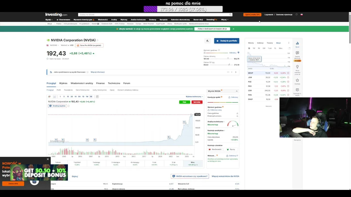
Task: Click Dodaj do portfolio button
Action: click(x=227, y=41)
